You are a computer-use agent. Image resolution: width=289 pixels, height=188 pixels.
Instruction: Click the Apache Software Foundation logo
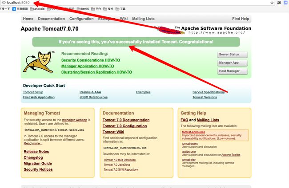pos(204,30)
